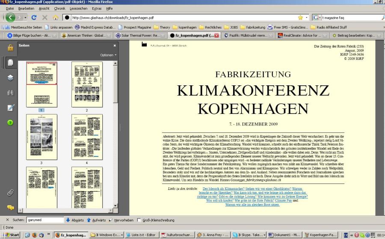385x239 pixels.
Task: Enable the Groß-/Kleinschreibung checkbox
Action: pyautogui.click(x=139, y=220)
